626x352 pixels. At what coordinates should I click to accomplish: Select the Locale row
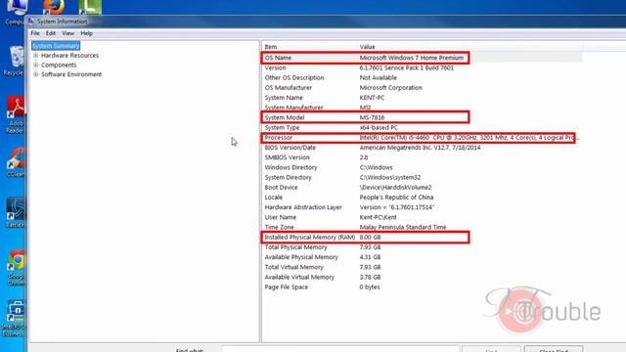pos(422,198)
